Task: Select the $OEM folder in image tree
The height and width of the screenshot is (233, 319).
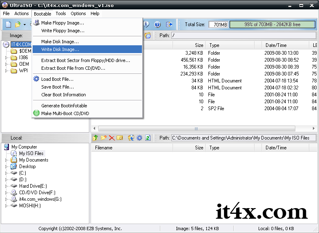Action: click(25, 51)
